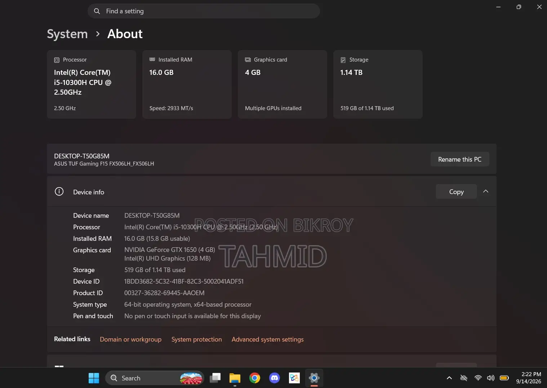Click the No pen or touch input text
Screen dimensions: 547x388
192,316
